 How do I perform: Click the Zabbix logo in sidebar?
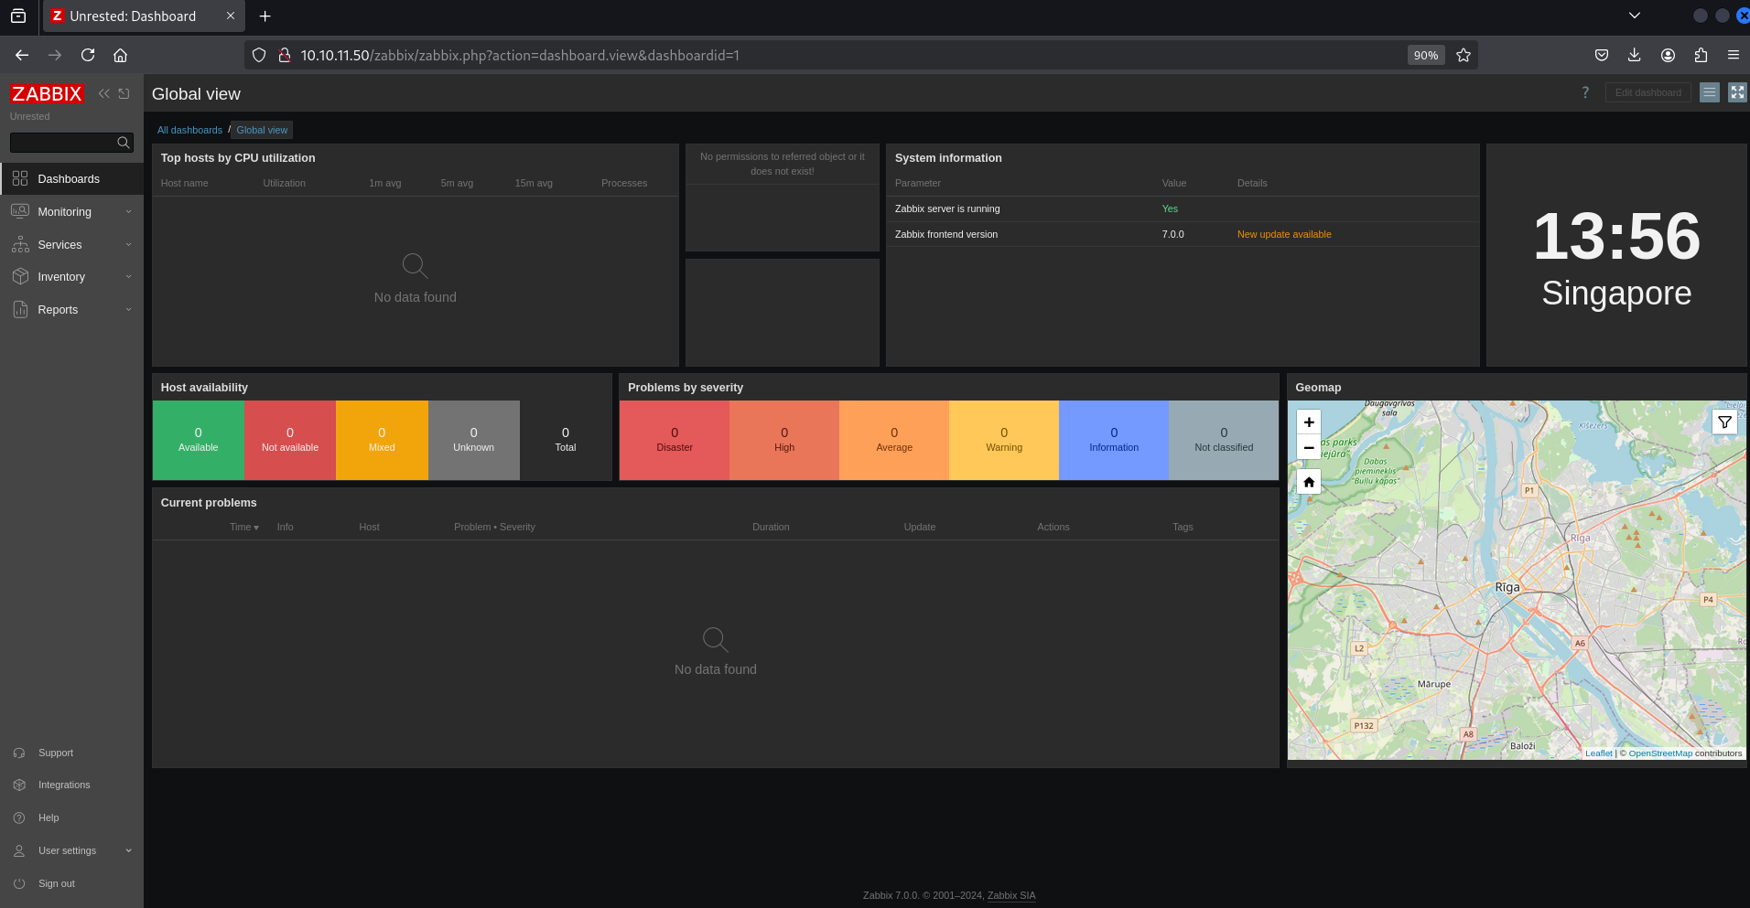(47, 94)
